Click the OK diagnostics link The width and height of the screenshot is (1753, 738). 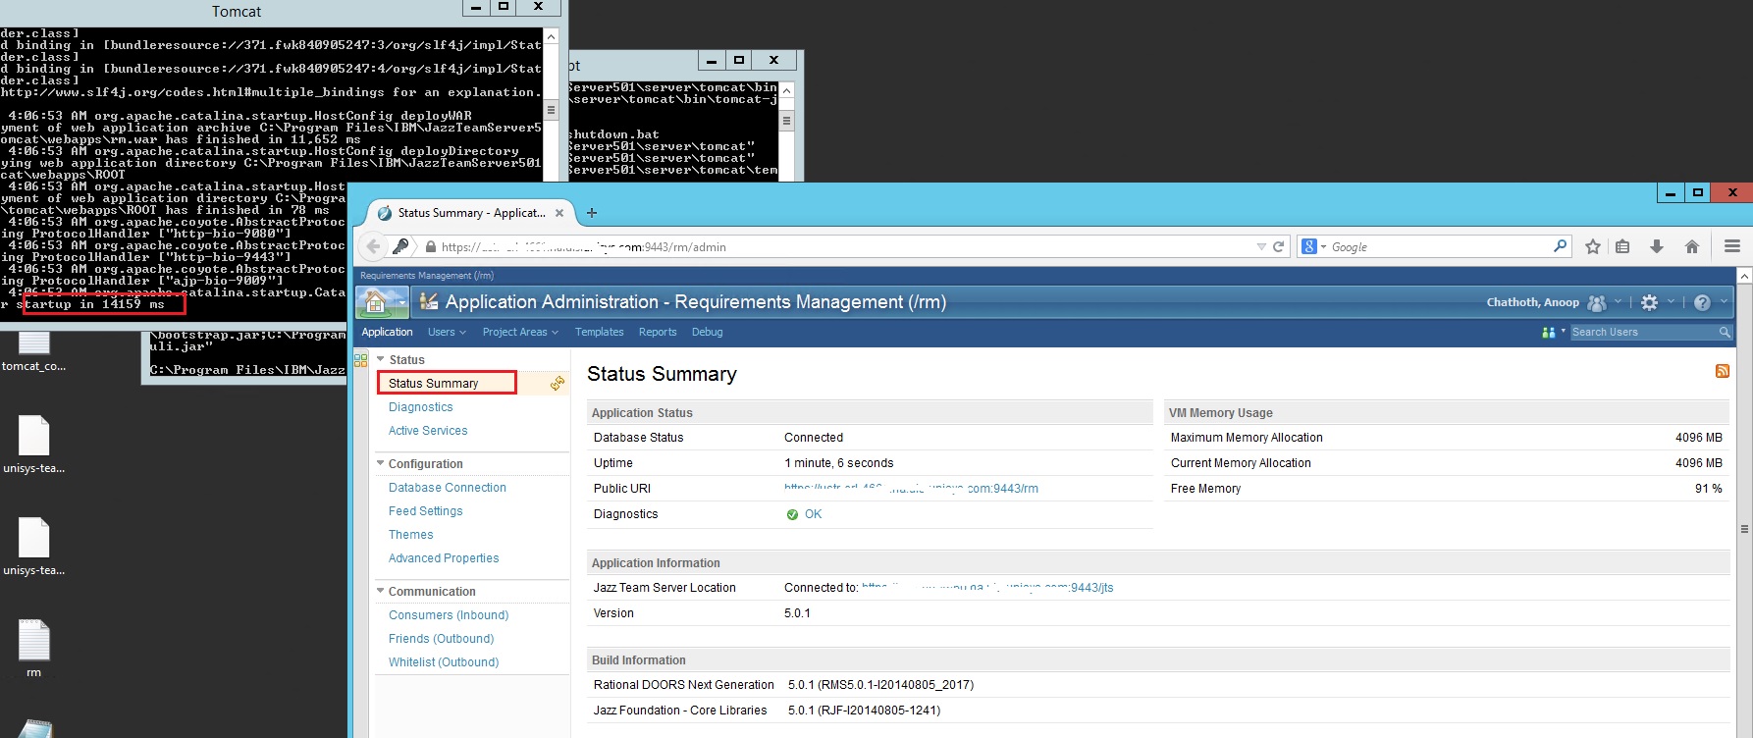pyautogui.click(x=813, y=514)
